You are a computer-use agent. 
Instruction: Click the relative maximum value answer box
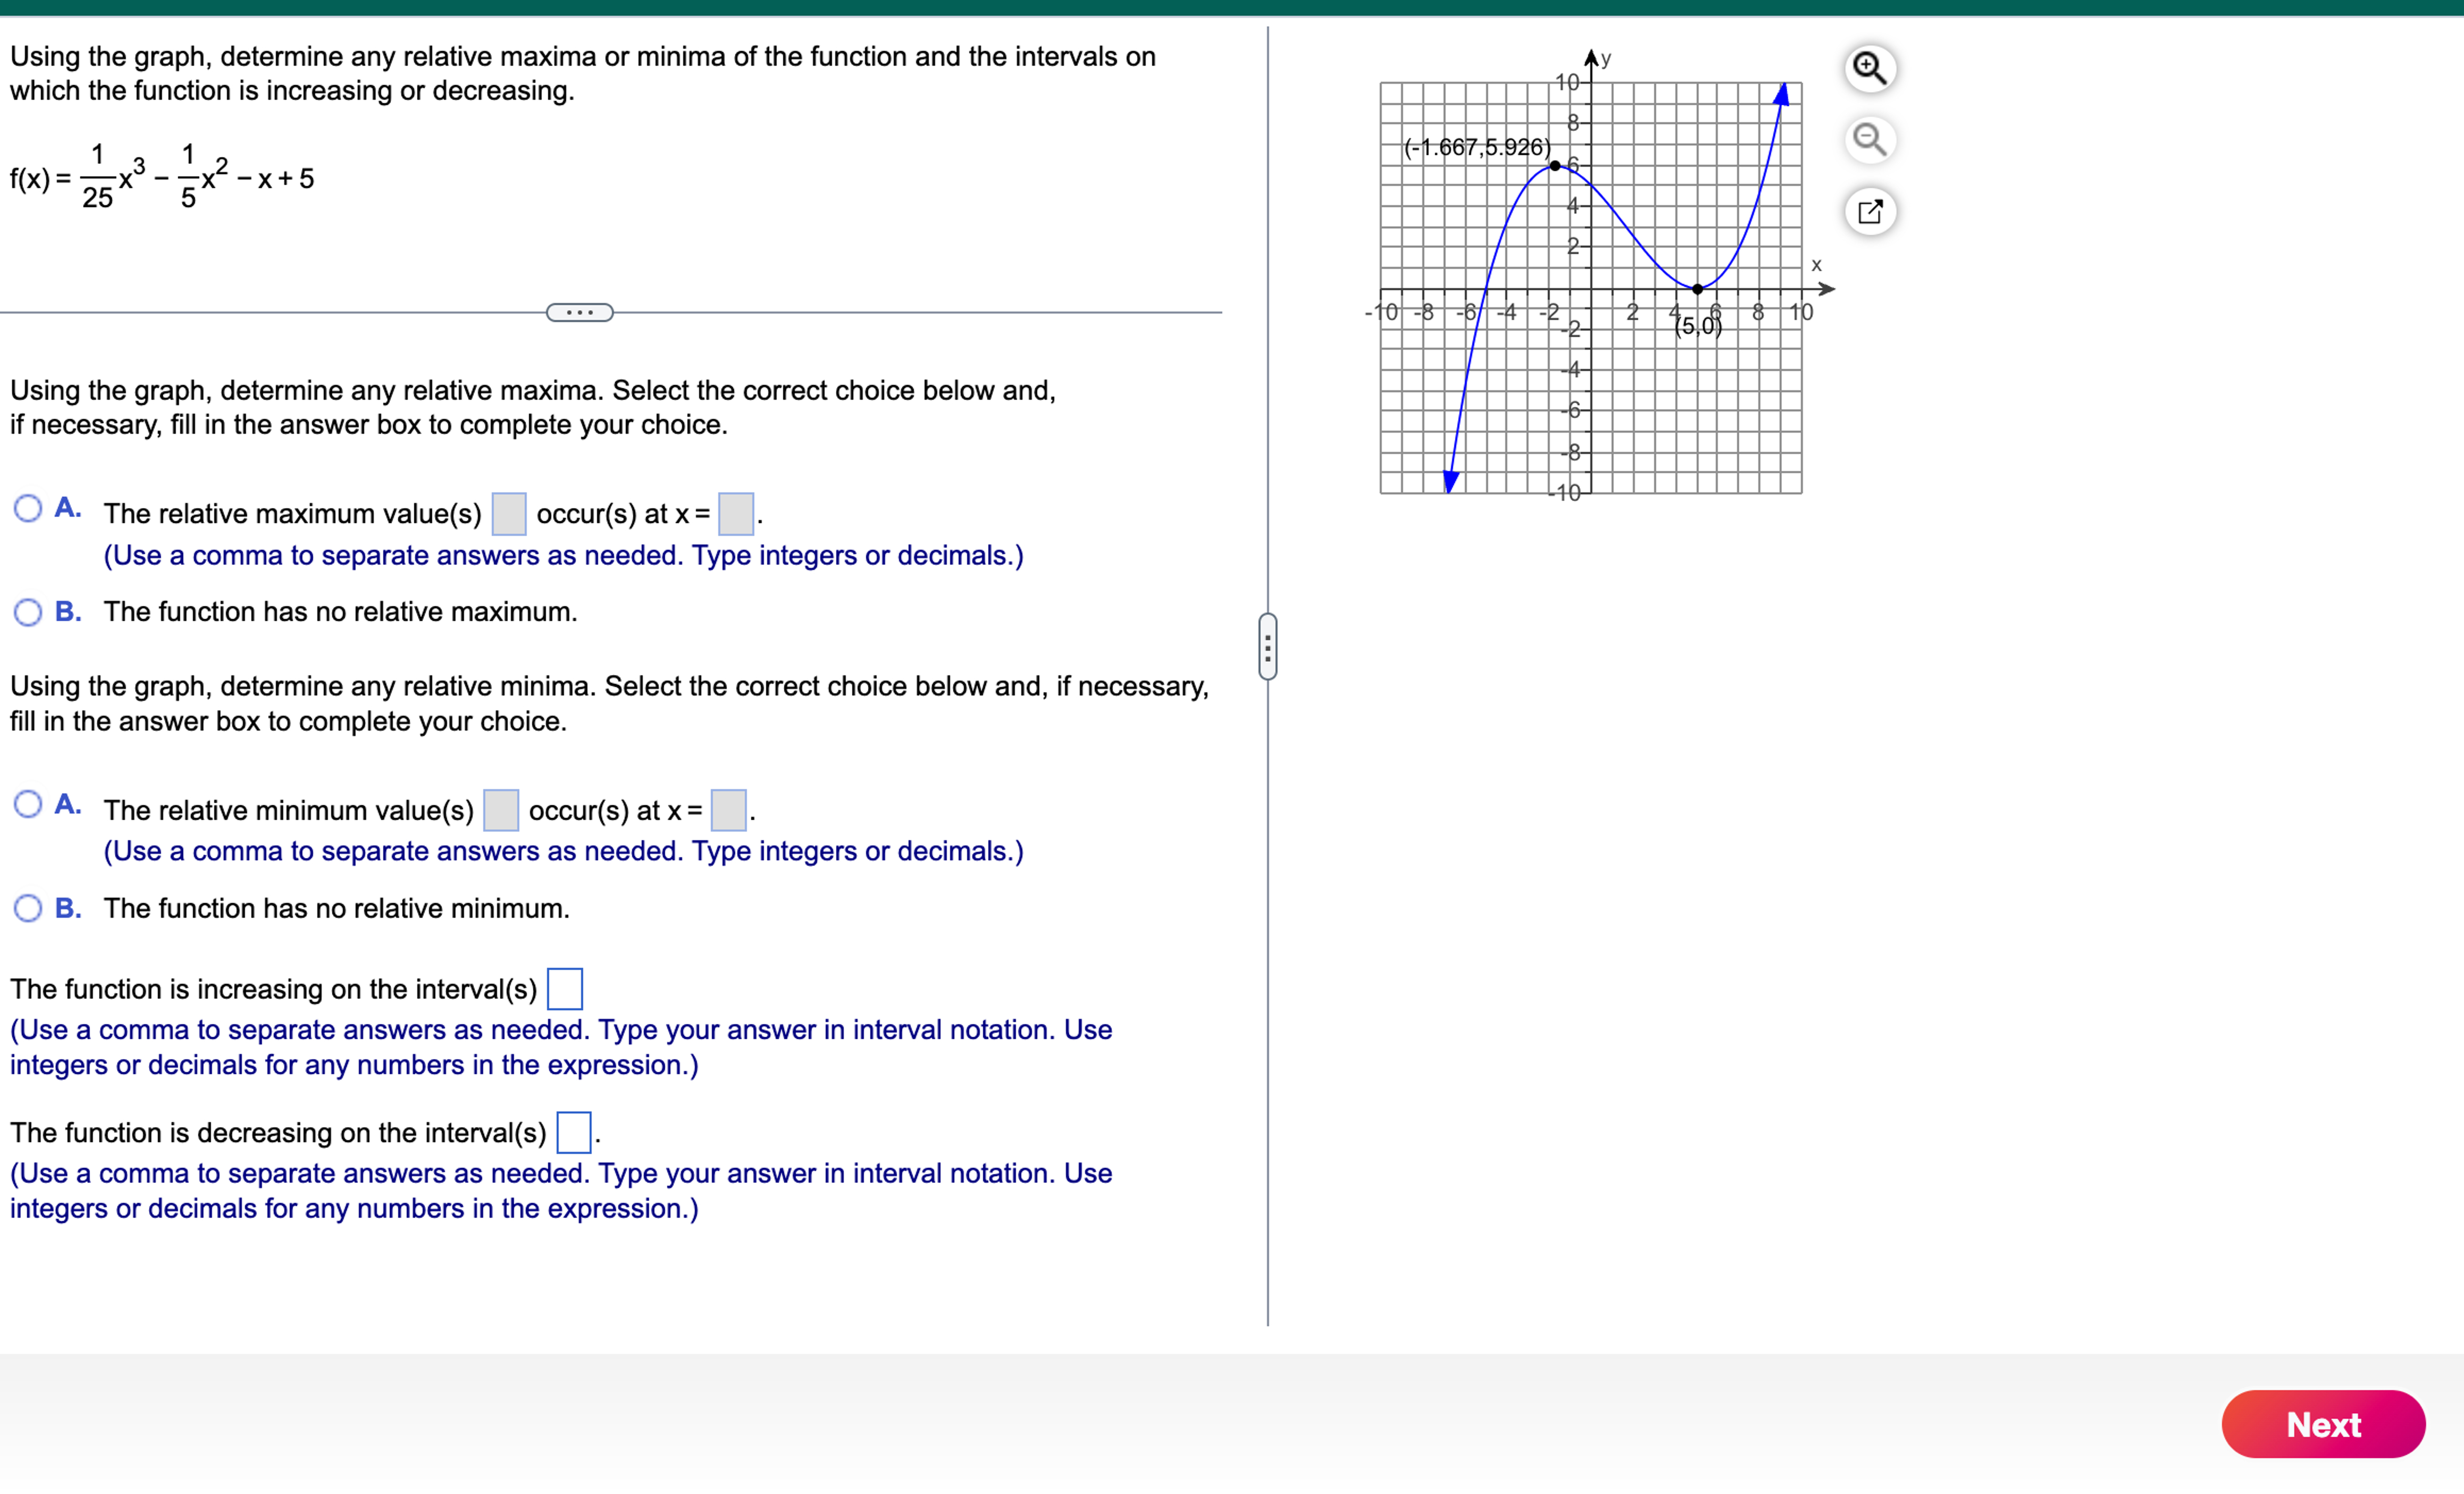(x=509, y=514)
